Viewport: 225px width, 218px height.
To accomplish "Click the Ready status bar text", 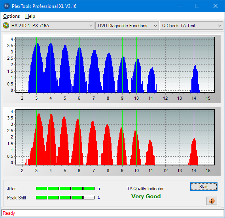I will (9, 213).
